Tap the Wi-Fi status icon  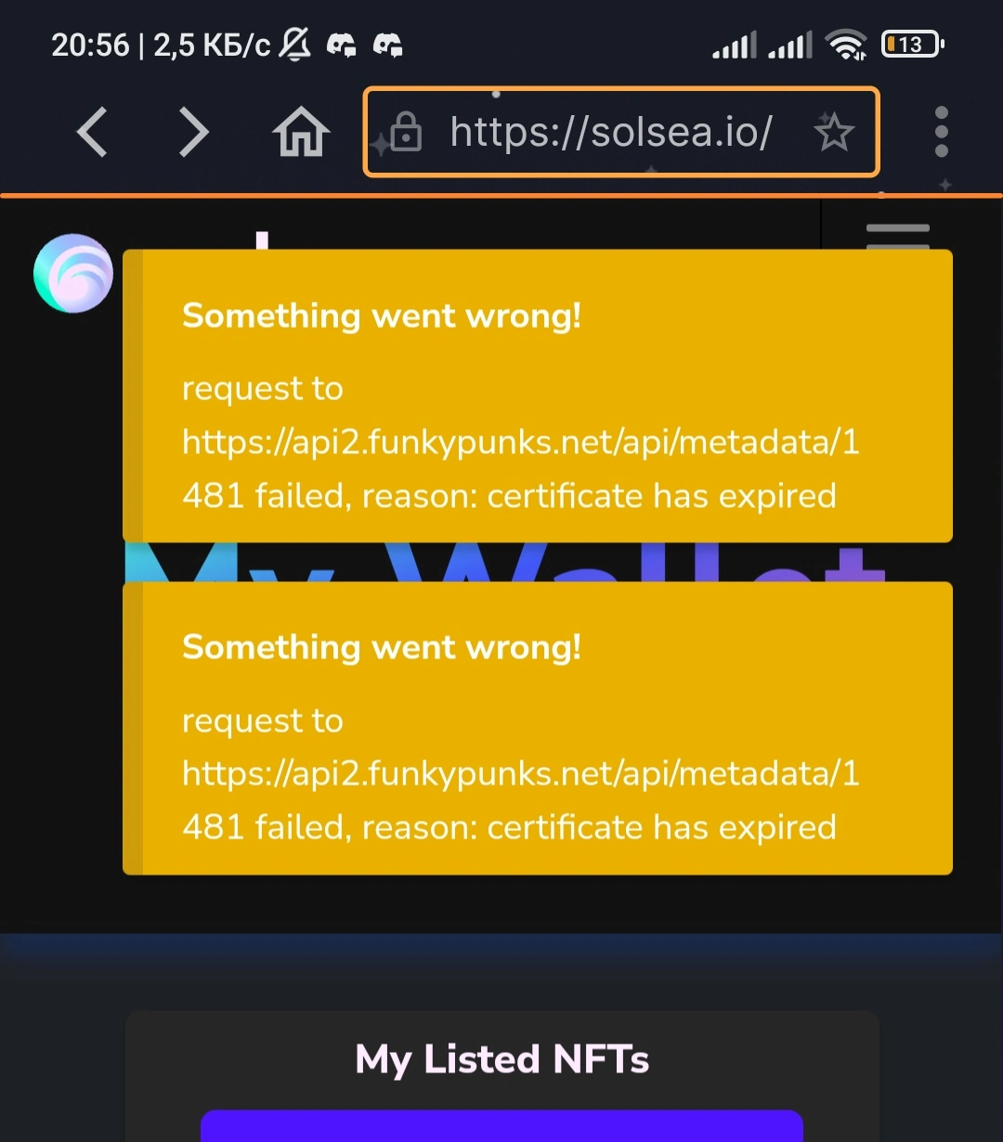pyautogui.click(x=846, y=44)
